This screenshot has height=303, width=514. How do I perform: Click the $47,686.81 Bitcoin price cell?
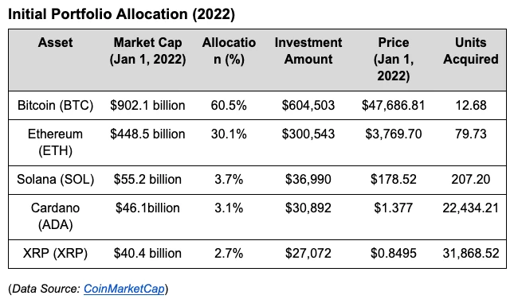coord(394,105)
